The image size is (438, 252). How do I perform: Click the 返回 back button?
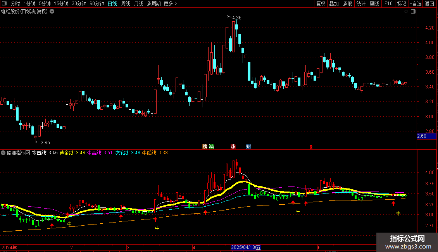(429, 3)
